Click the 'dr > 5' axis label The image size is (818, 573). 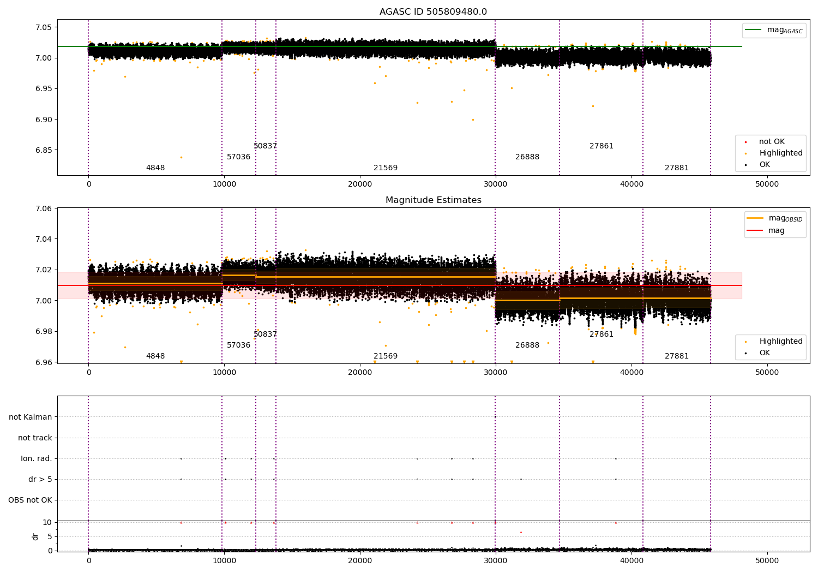[40, 480]
